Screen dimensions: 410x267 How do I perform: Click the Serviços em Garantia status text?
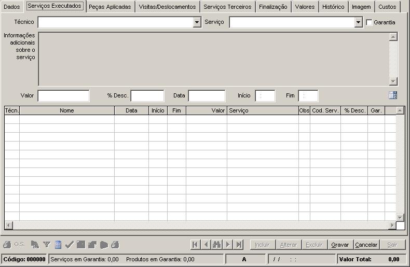(x=85, y=259)
